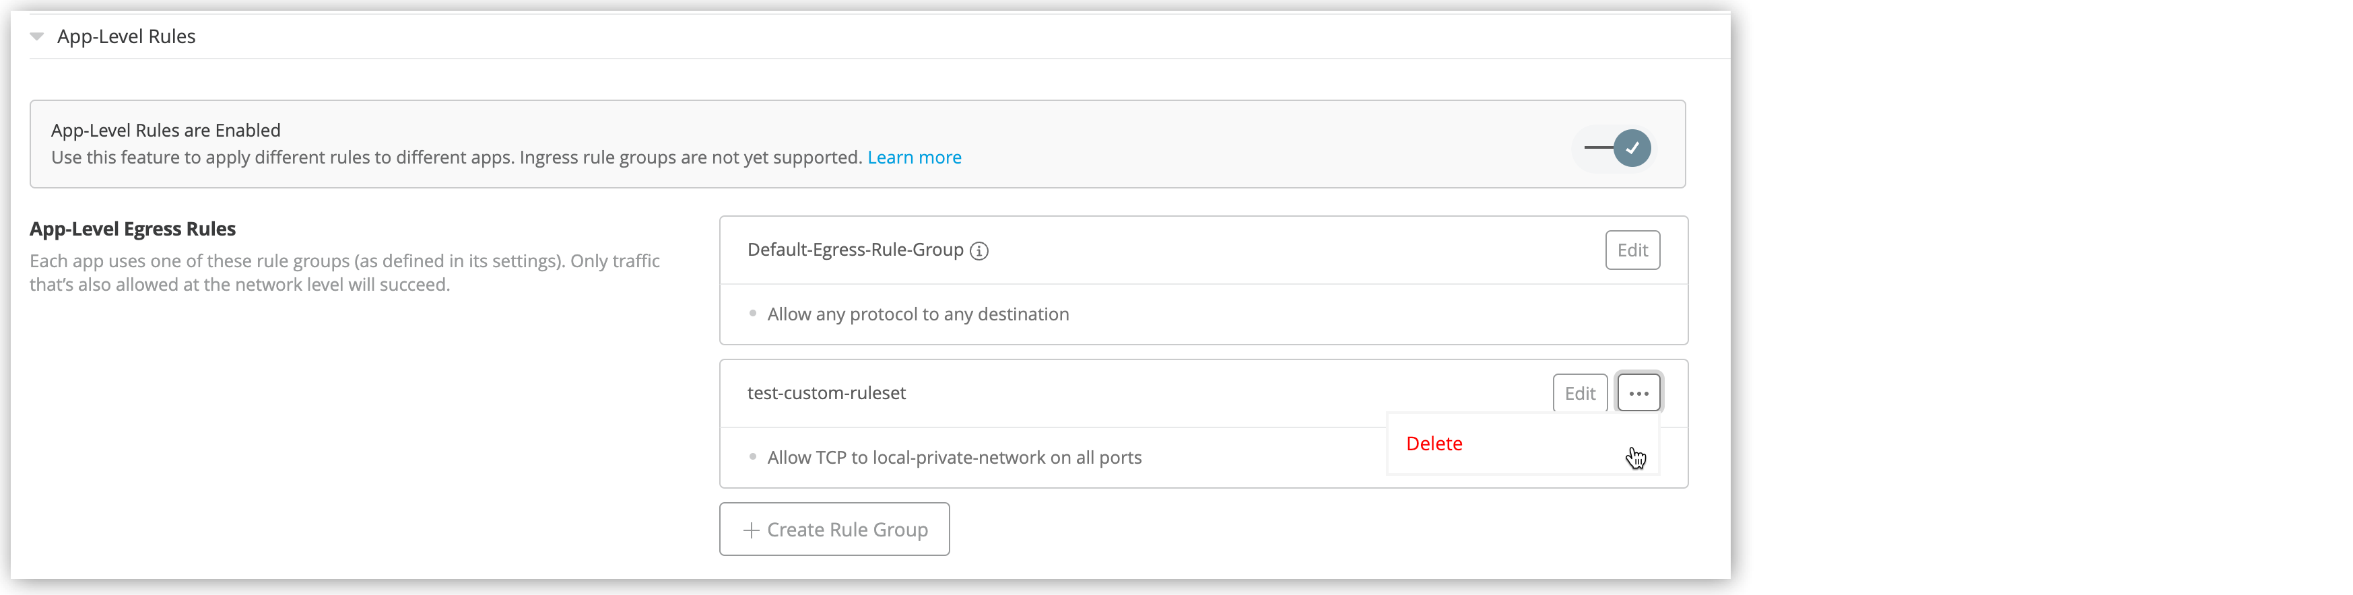Click the Learn more link
This screenshot has height=595, width=2353.
915,157
